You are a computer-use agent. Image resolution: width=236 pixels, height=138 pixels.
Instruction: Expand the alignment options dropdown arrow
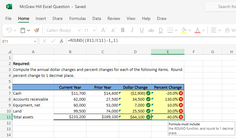click(x=220, y=31)
